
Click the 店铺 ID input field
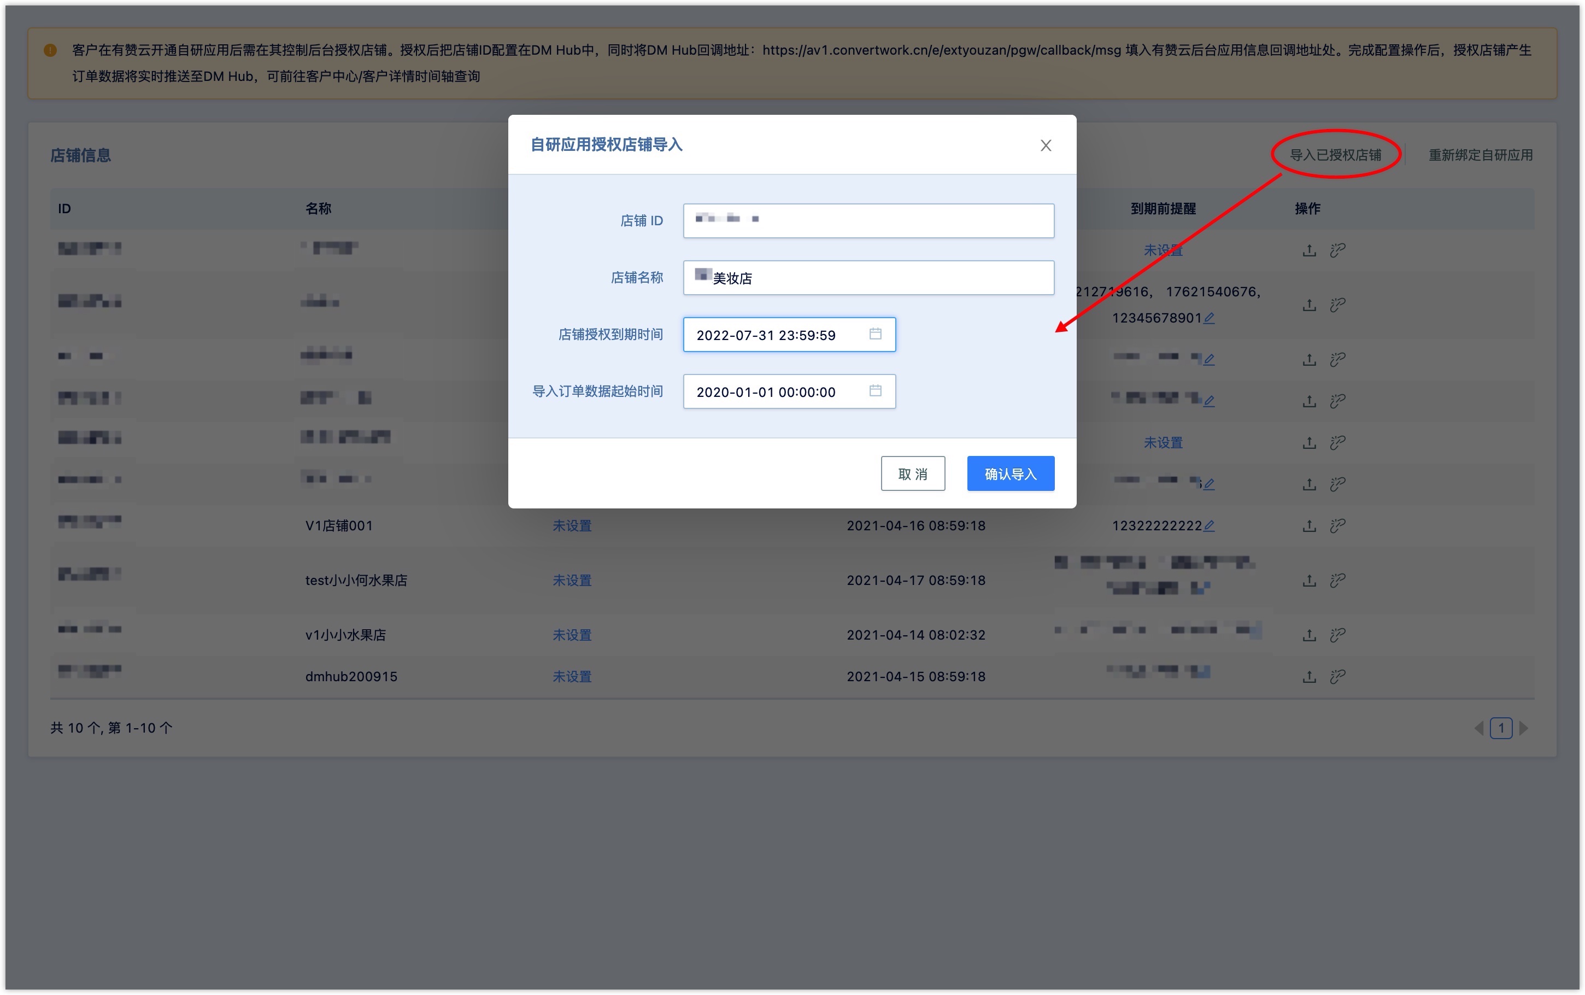(868, 220)
